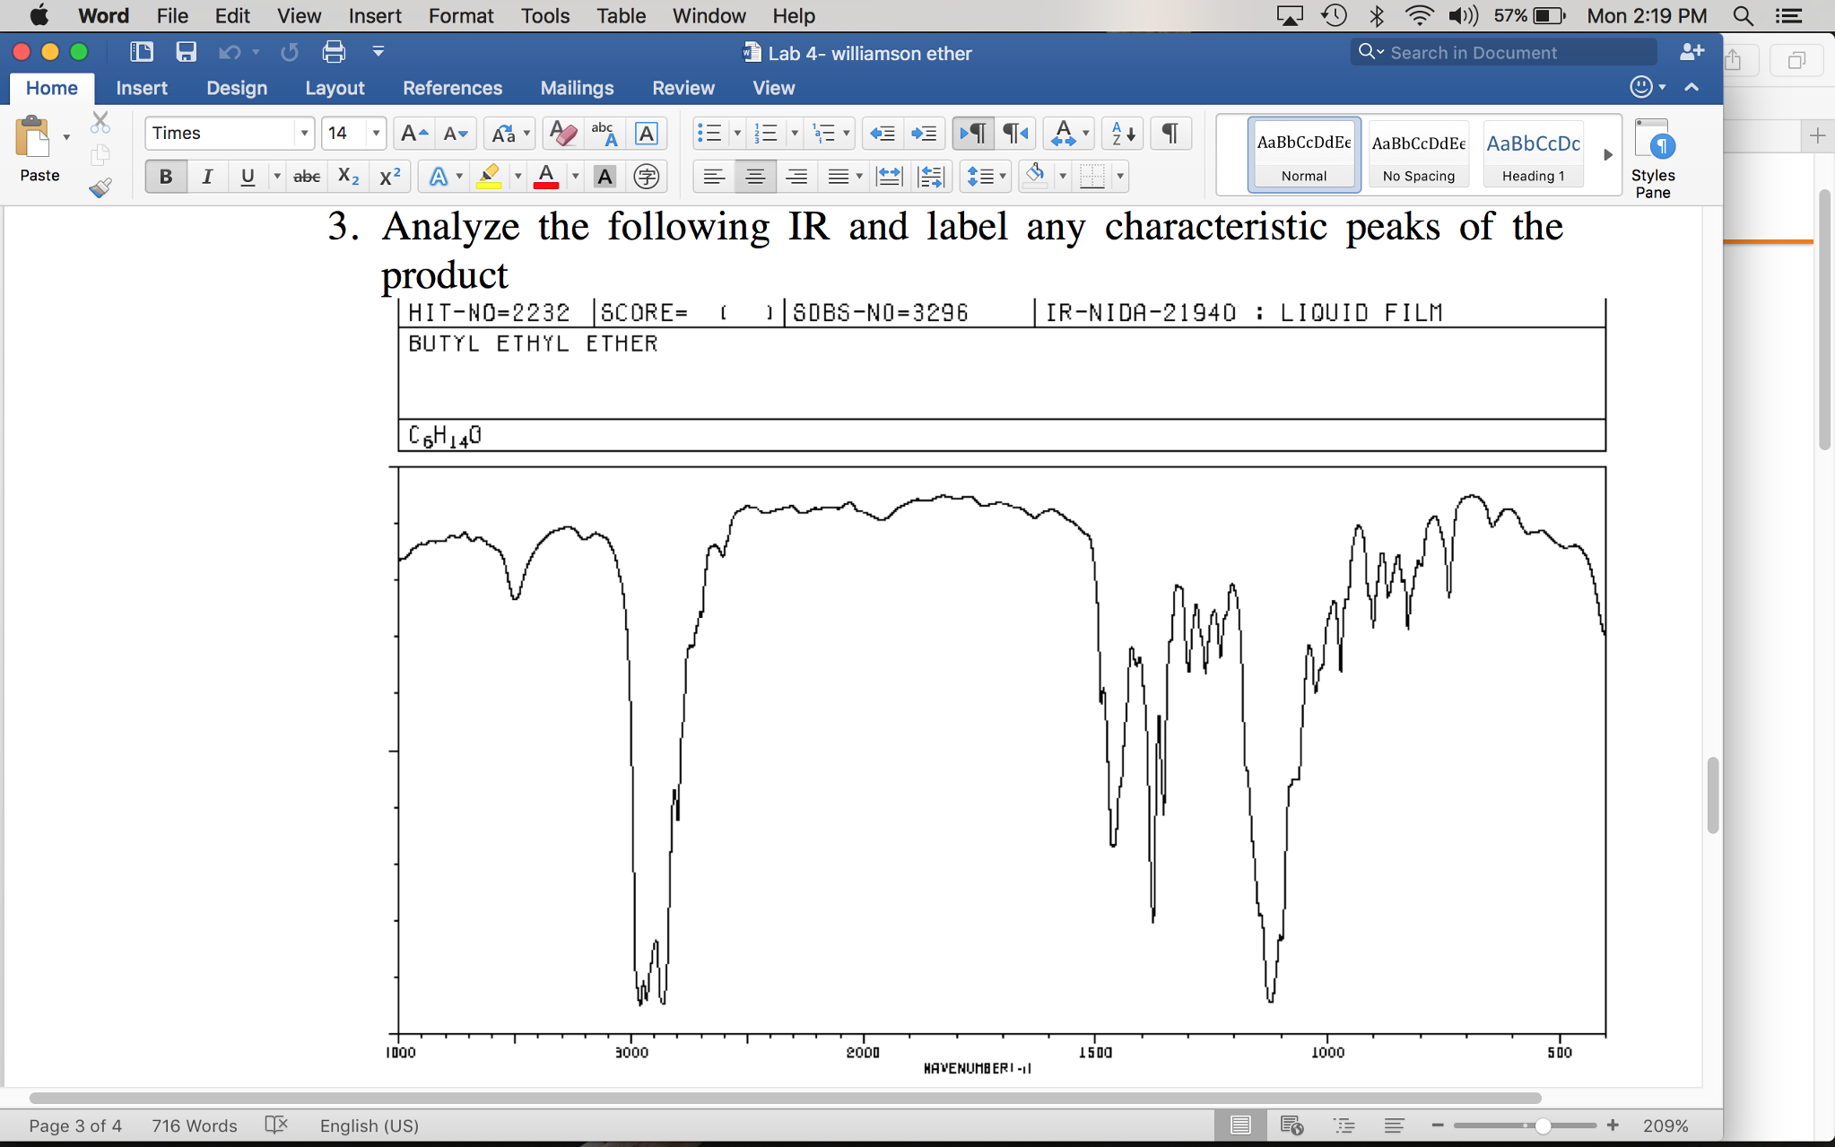1835x1147 pixels.
Task: Click the Sort A-Z icon
Action: coord(1123,134)
